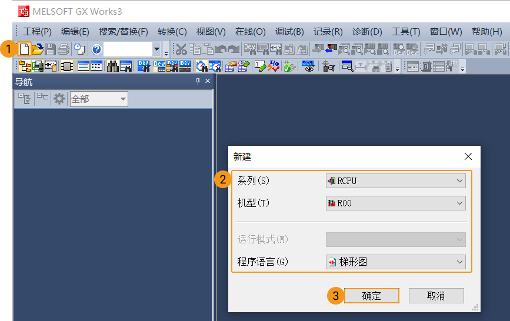Click the green check module icon
The height and width of the screenshot is (321, 510).
[x=289, y=66]
